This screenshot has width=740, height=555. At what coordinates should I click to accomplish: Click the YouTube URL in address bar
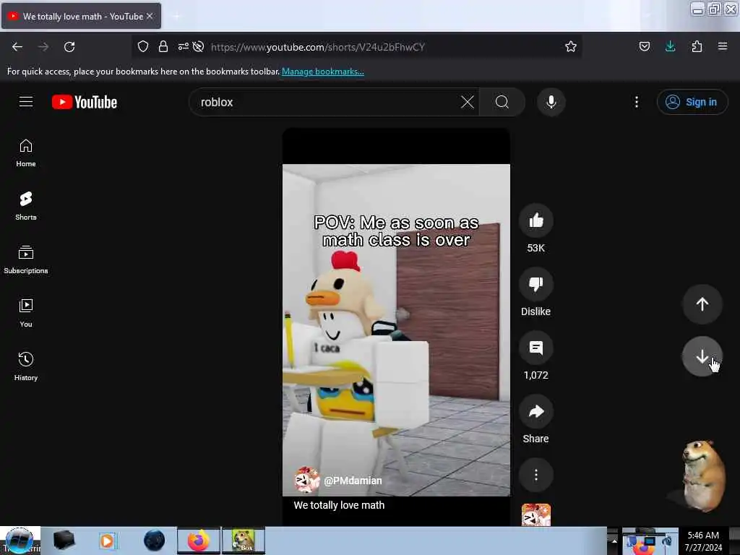(x=318, y=47)
